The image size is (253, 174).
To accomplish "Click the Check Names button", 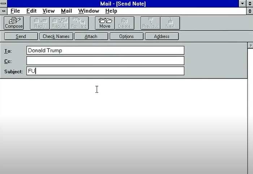I will point(56,36).
